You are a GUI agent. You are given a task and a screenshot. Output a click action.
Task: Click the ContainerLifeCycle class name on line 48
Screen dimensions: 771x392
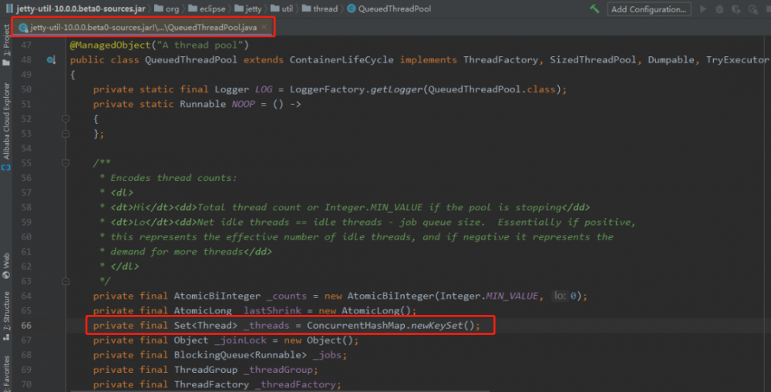342,60
